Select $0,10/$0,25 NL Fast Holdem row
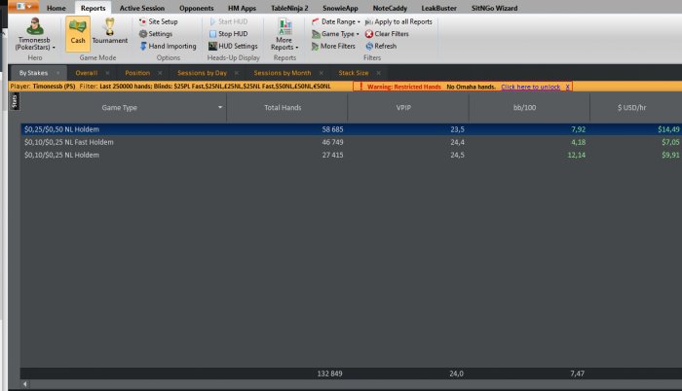 coord(351,142)
